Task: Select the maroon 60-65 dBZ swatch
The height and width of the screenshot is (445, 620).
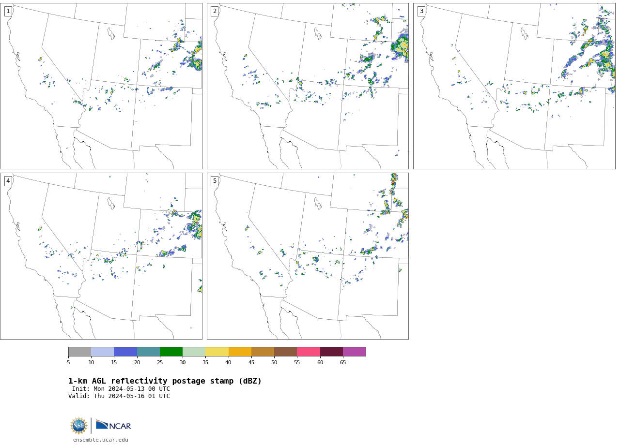Action: coord(331,352)
